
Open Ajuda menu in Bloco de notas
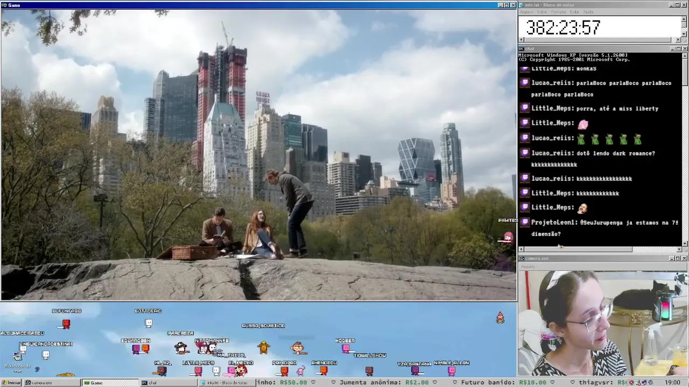(588, 12)
